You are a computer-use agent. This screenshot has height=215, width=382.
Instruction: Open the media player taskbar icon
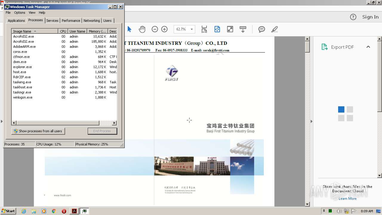(44, 211)
